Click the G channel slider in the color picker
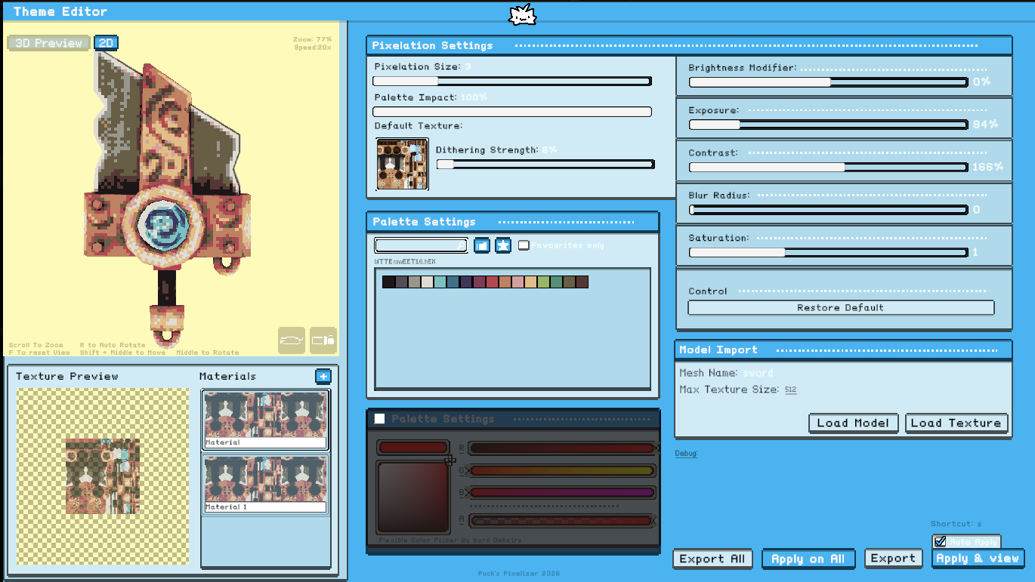 (561, 471)
